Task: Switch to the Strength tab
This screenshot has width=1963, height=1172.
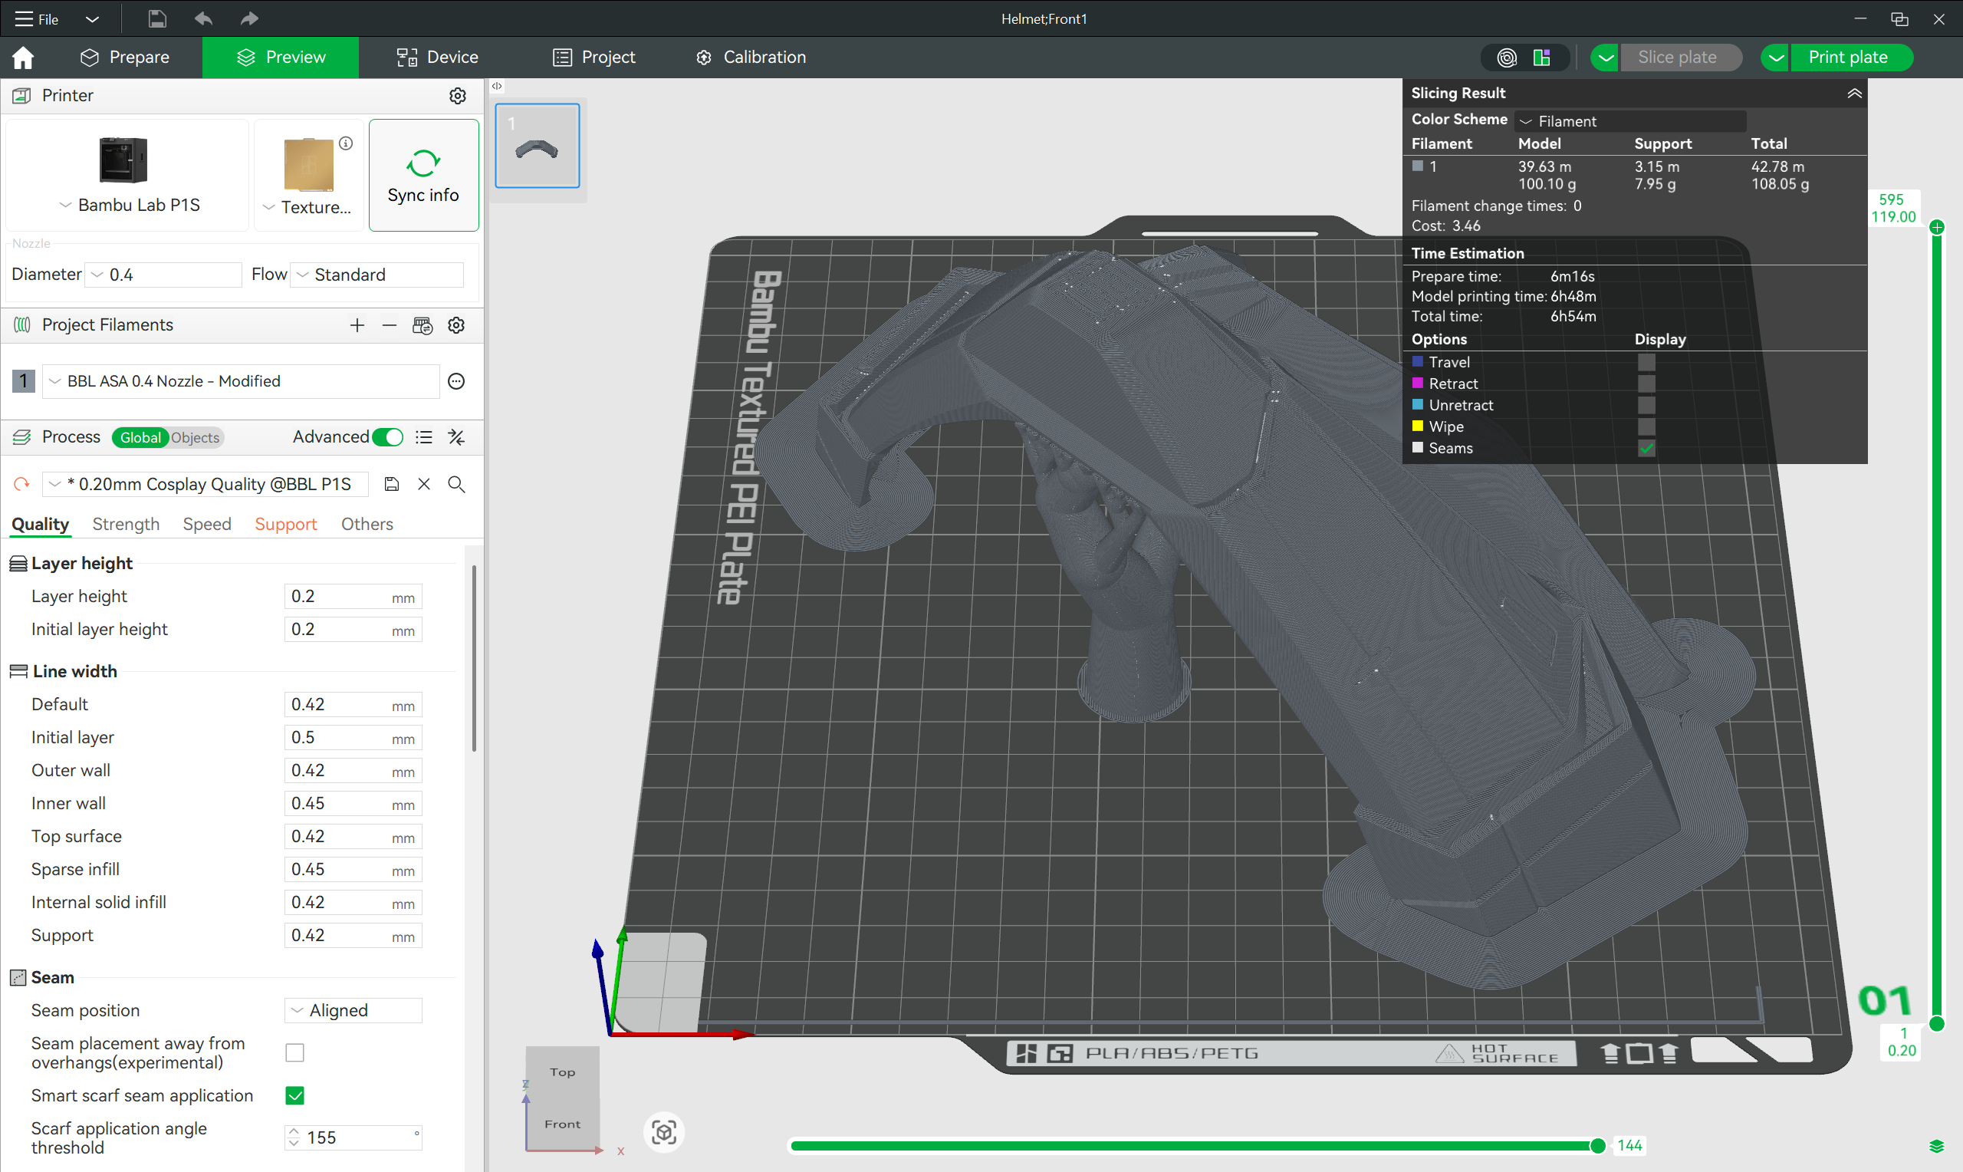Action: (126, 524)
